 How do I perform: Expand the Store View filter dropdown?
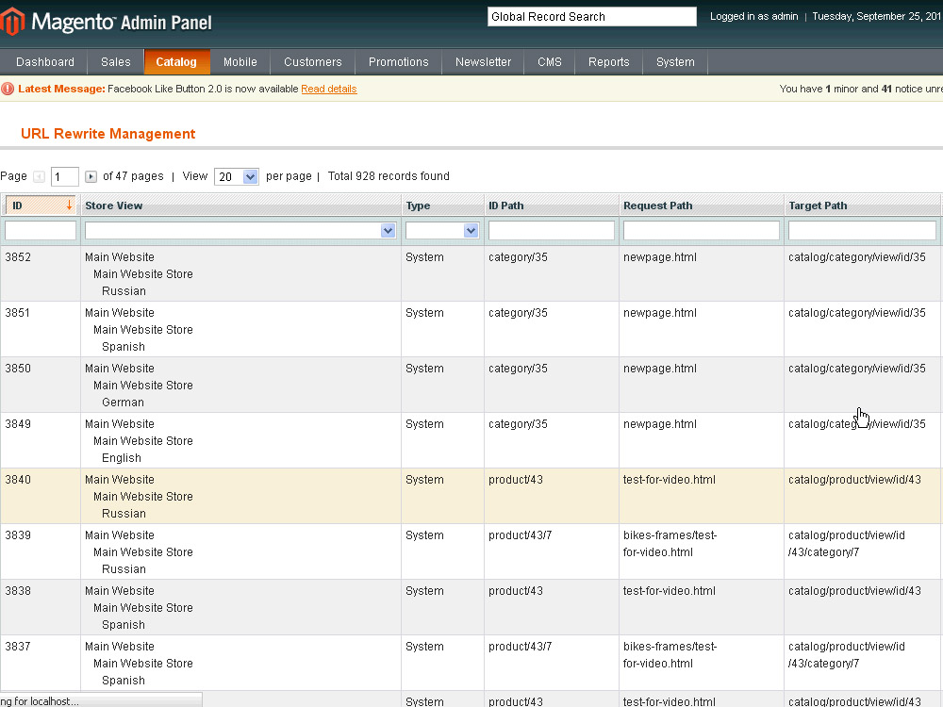(388, 230)
